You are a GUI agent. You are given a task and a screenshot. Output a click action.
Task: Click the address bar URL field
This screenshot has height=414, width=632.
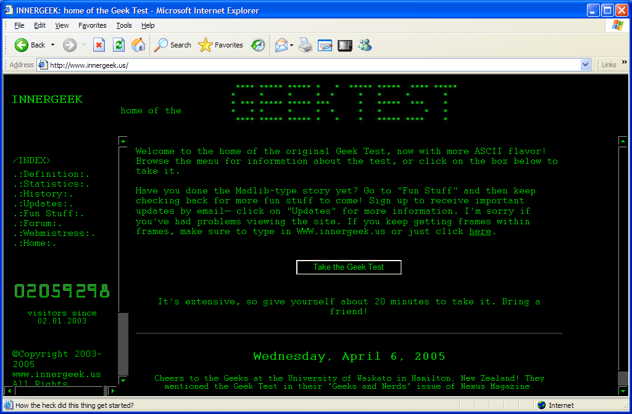point(314,65)
